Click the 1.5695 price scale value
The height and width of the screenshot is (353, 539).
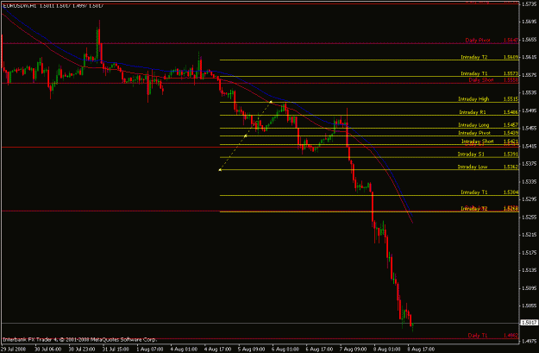529,22
